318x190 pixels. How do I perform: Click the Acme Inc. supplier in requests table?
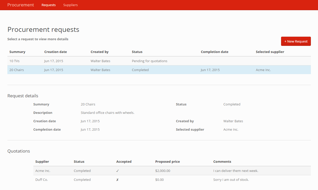click(x=263, y=70)
